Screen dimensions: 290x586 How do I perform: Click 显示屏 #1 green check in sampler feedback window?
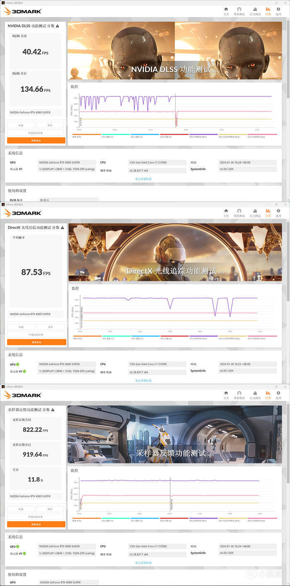click(x=24, y=553)
